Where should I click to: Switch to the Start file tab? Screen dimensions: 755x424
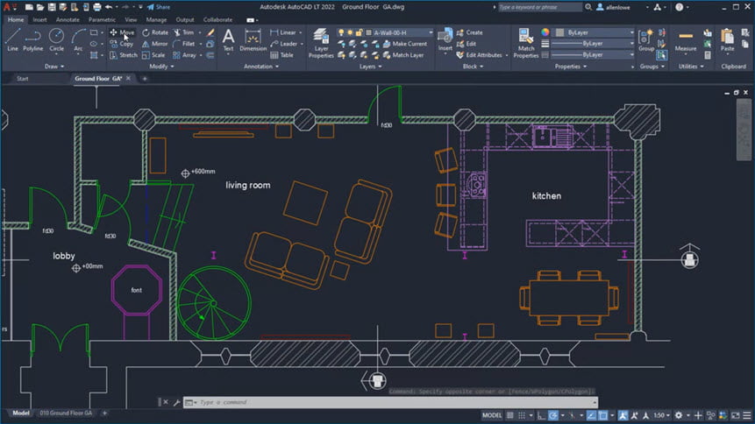[x=22, y=79]
